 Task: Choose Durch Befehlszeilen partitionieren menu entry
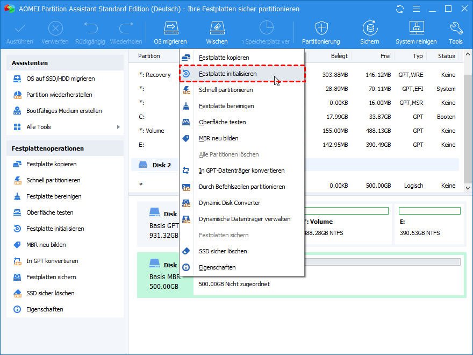[242, 187]
